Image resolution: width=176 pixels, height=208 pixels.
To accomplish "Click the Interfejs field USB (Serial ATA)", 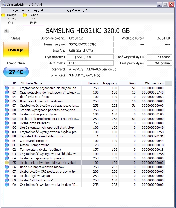I will click(90, 51).
